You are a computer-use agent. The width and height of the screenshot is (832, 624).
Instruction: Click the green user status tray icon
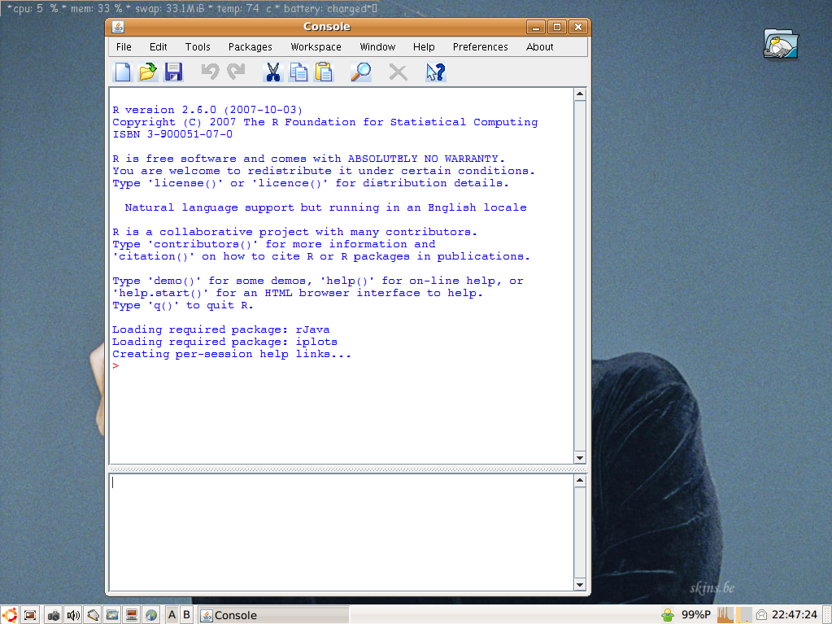668,615
